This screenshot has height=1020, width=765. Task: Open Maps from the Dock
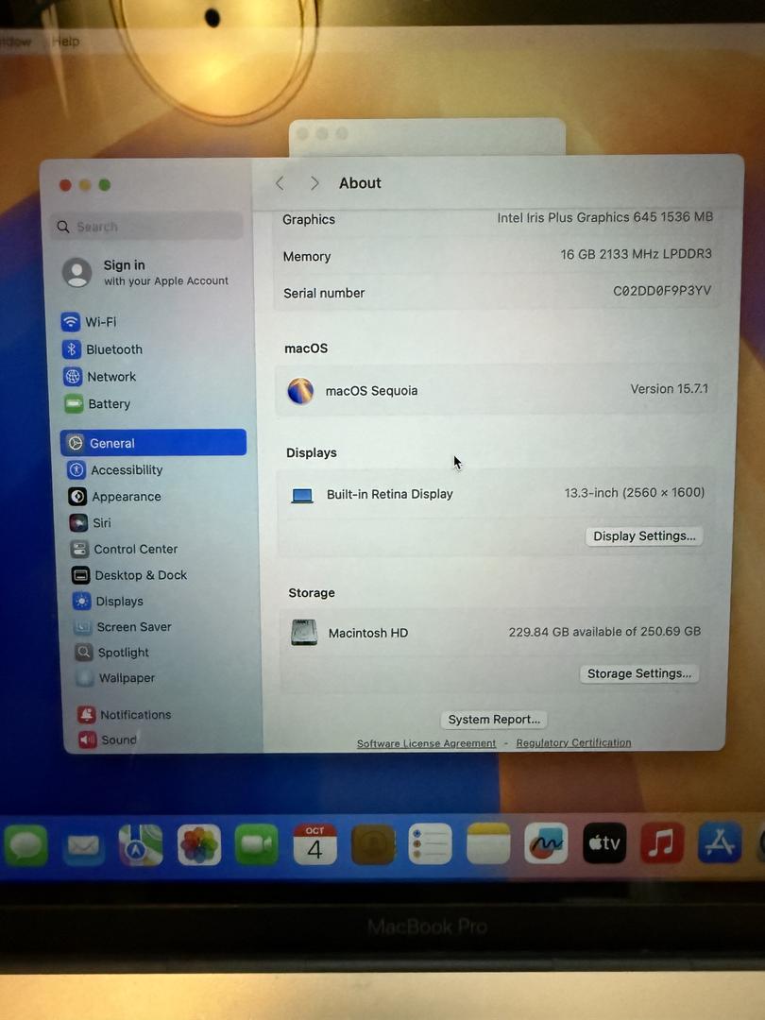(141, 845)
